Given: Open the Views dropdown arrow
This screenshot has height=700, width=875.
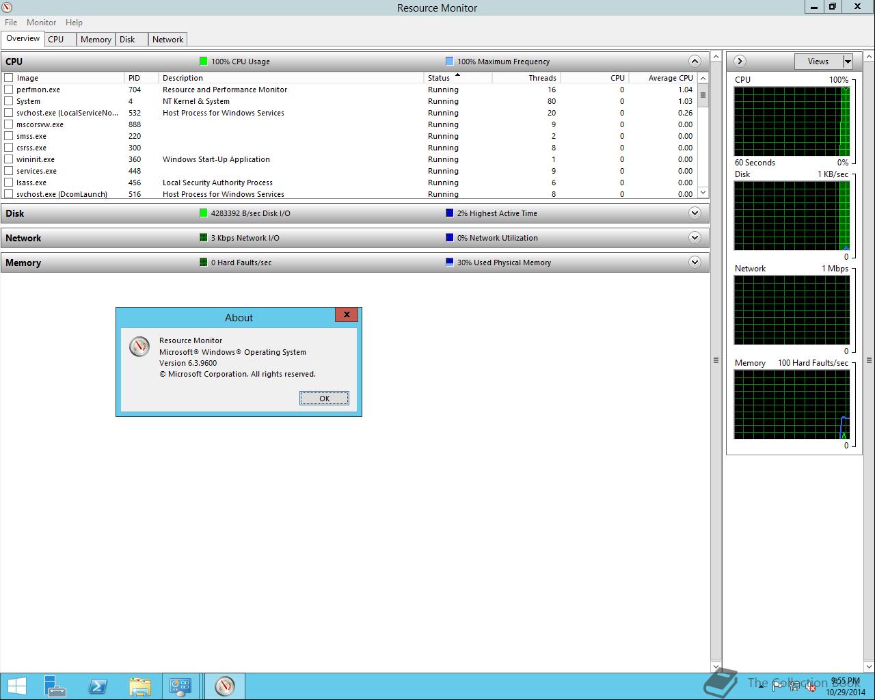Looking at the screenshot, I should (848, 62).
